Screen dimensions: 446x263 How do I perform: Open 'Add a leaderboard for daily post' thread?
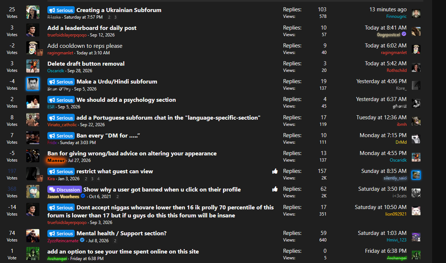(92, 28)
